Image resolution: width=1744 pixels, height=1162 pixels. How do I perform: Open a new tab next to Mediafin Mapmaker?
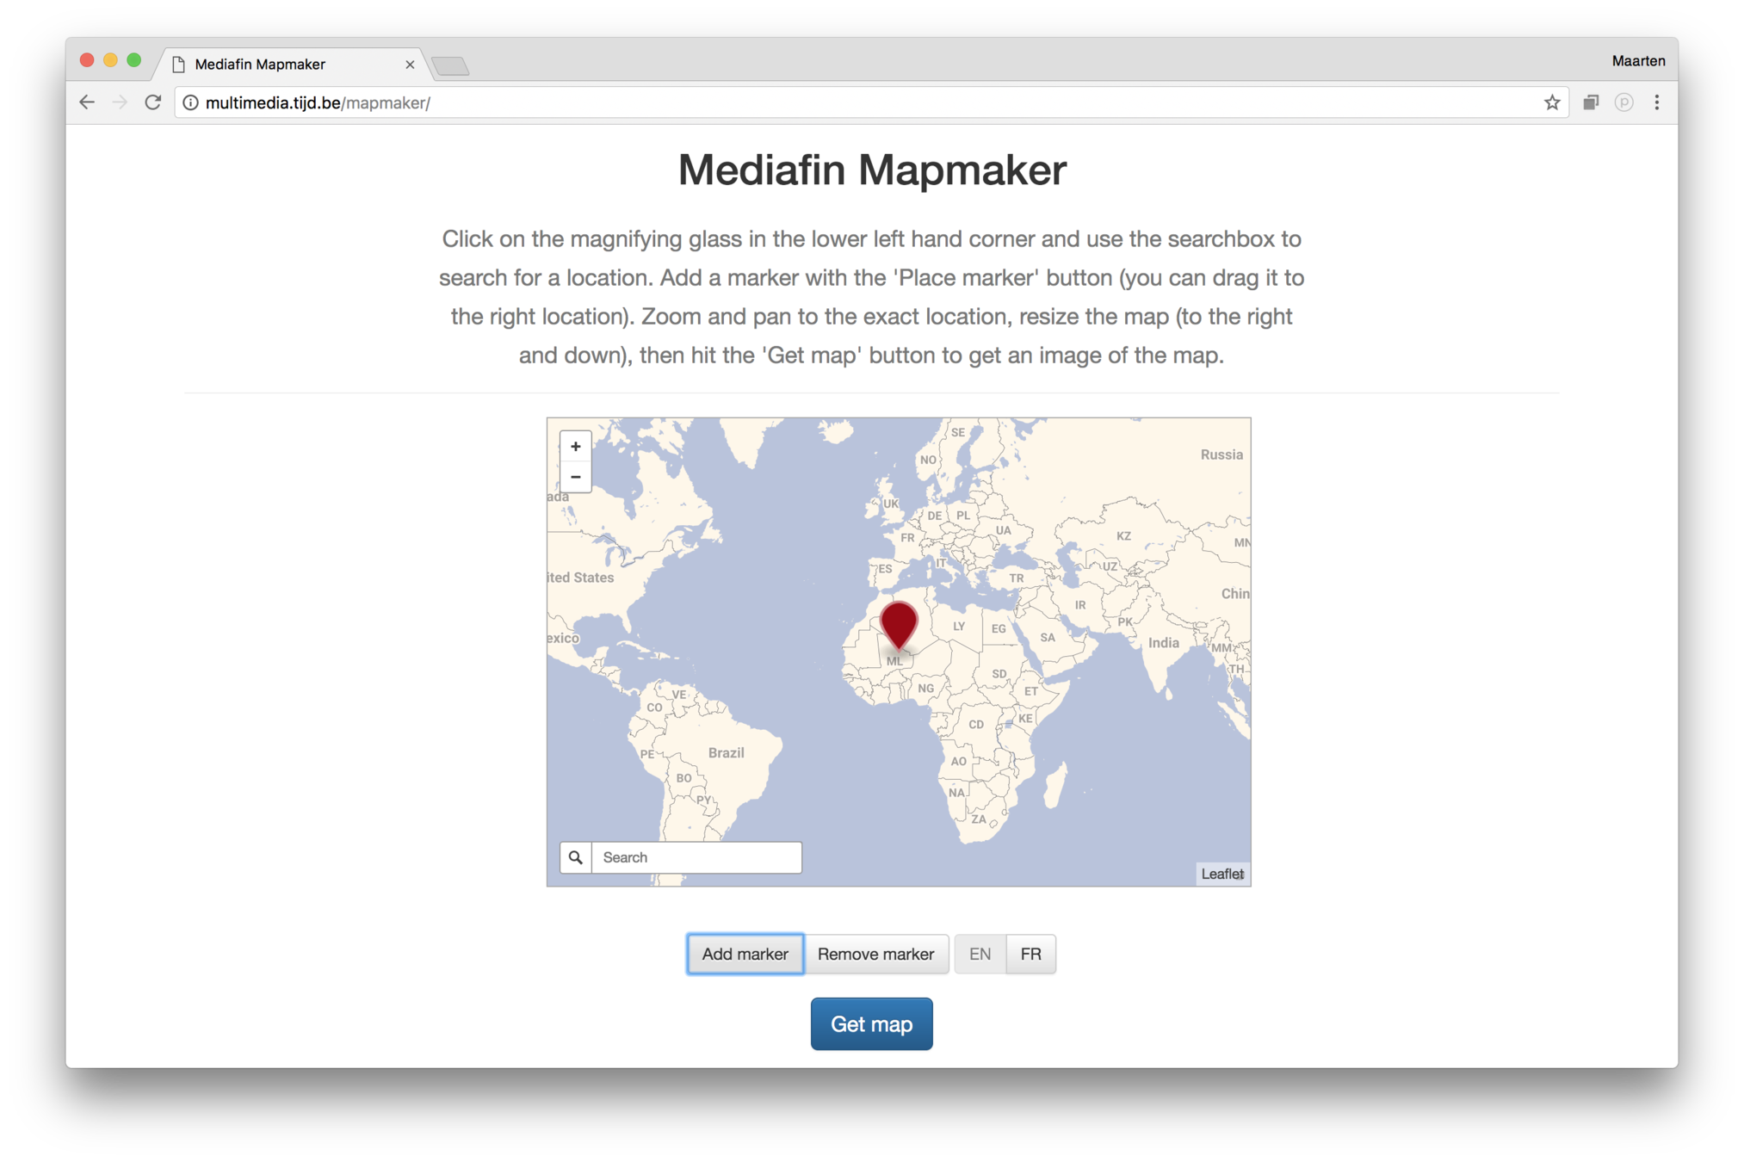pos(450,65)
